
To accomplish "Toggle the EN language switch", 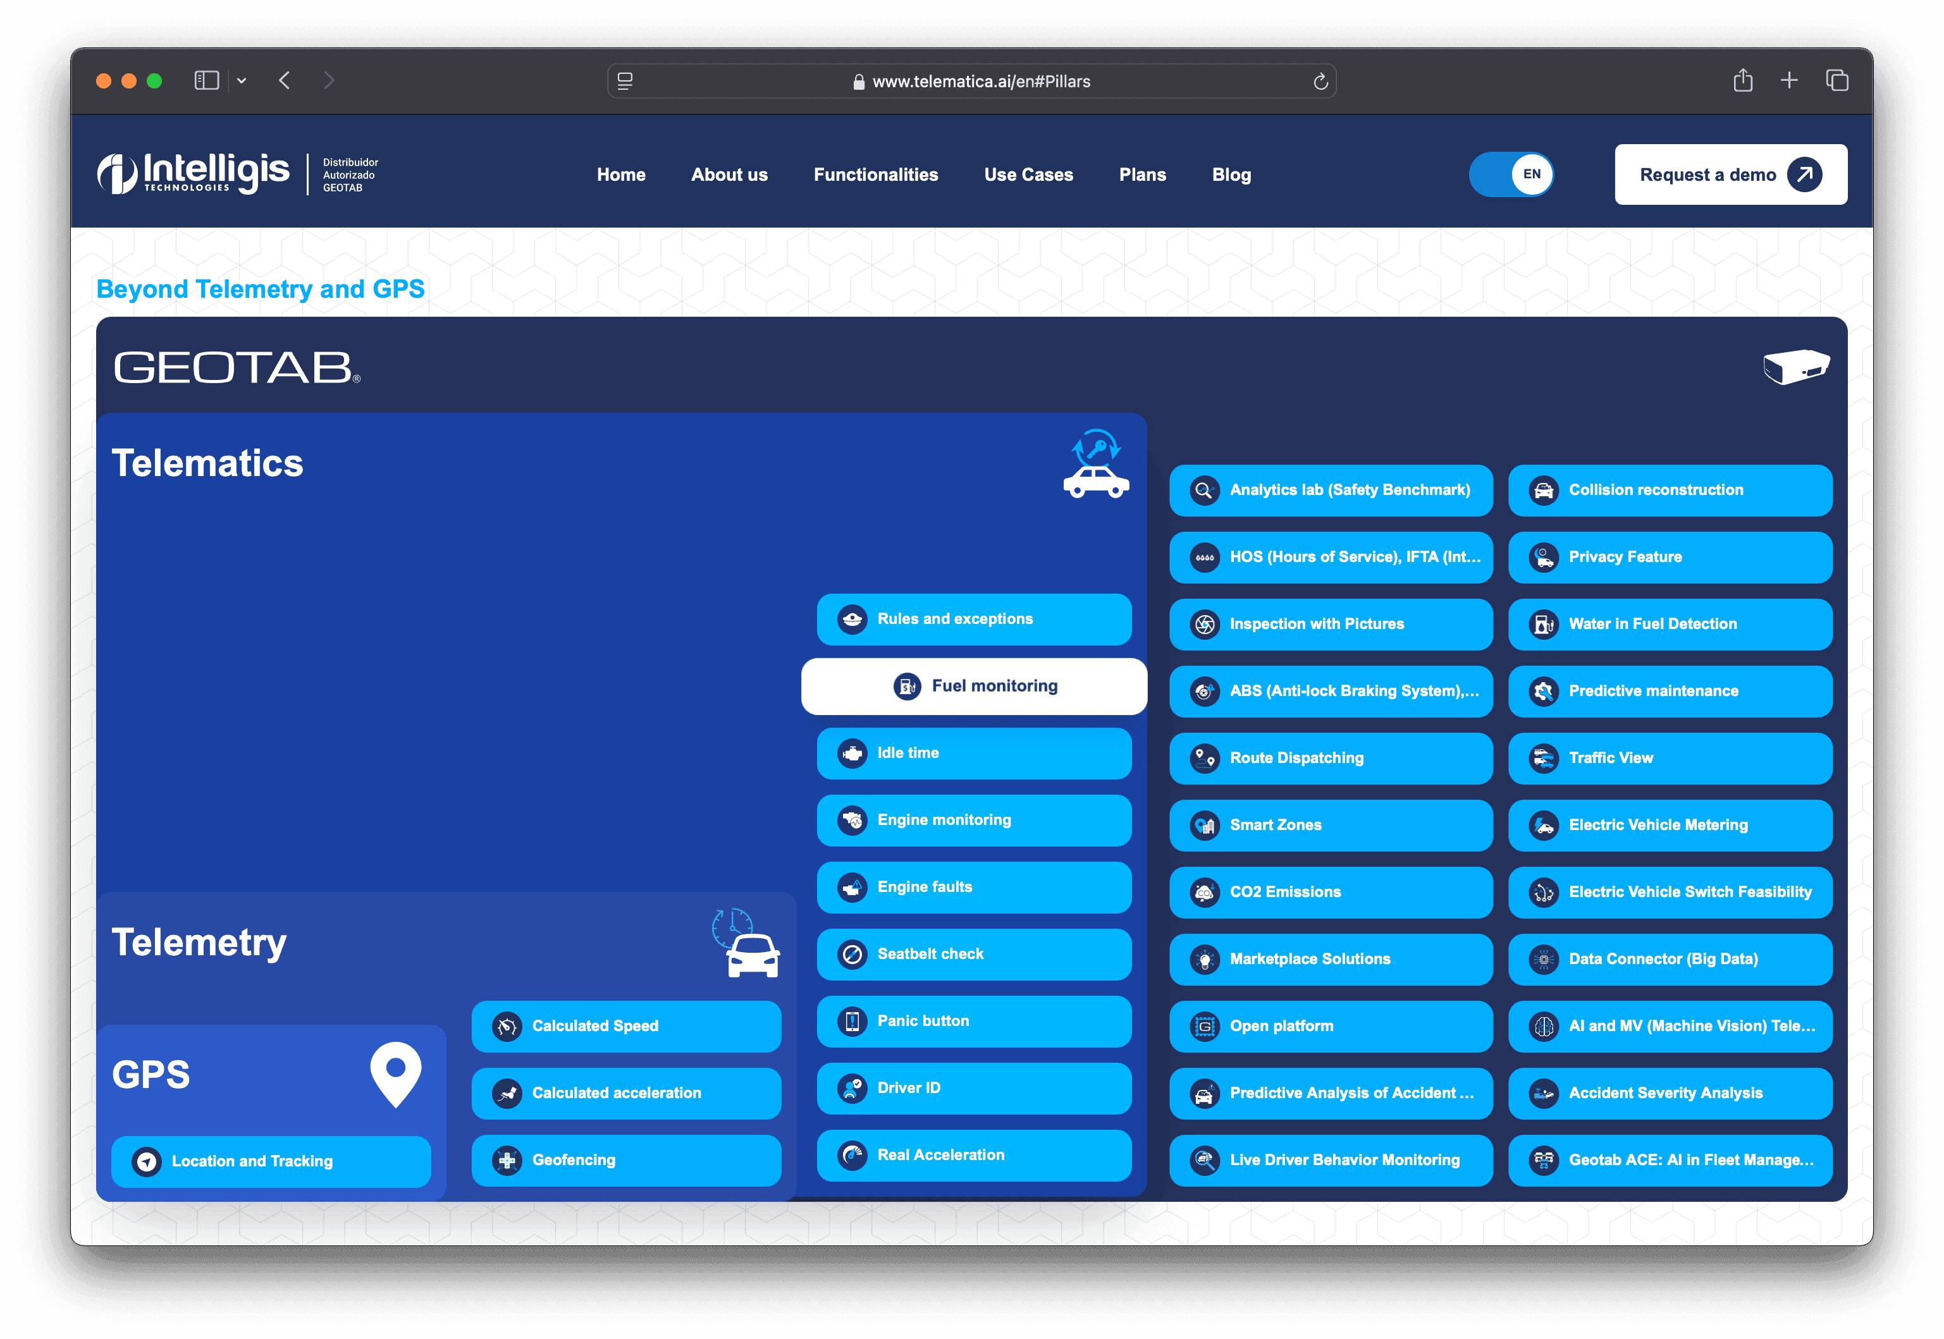I will tap(1511, 174).
